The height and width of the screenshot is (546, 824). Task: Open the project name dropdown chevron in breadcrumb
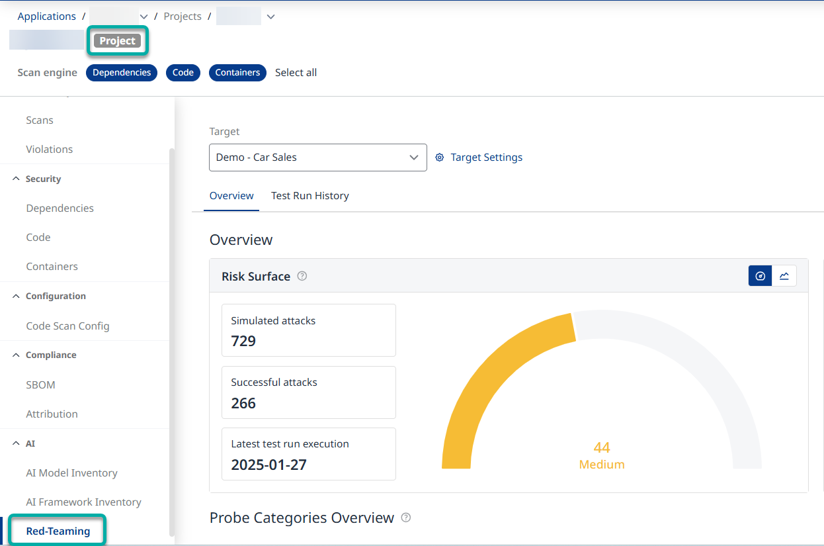270,17
